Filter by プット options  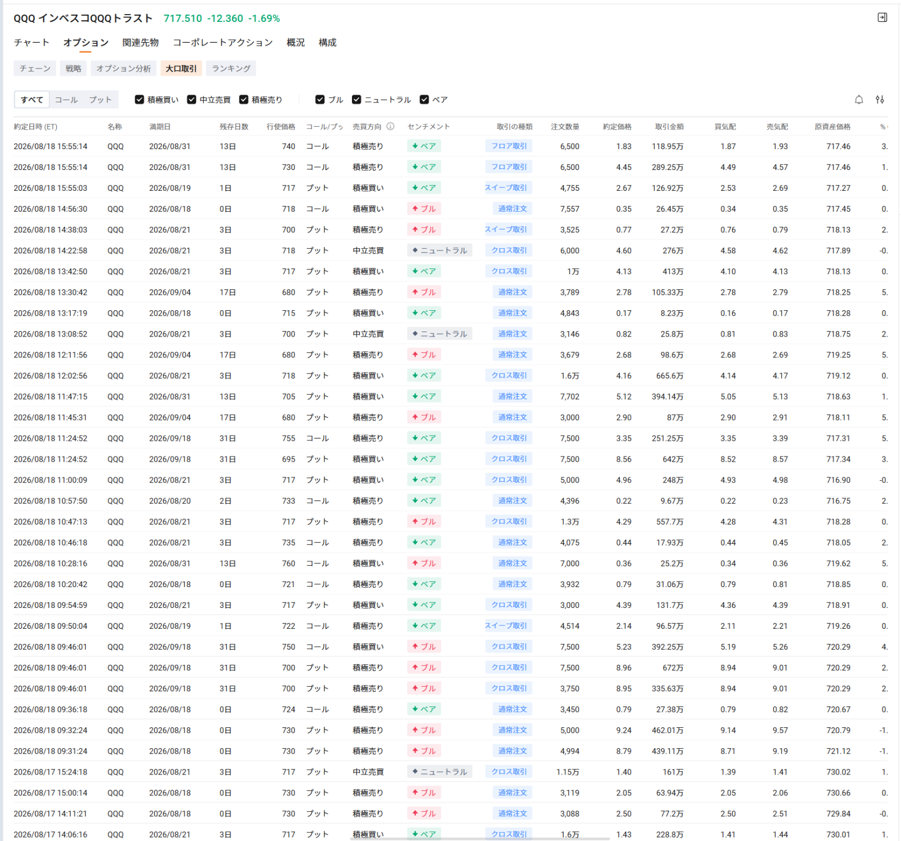point(100,100)
